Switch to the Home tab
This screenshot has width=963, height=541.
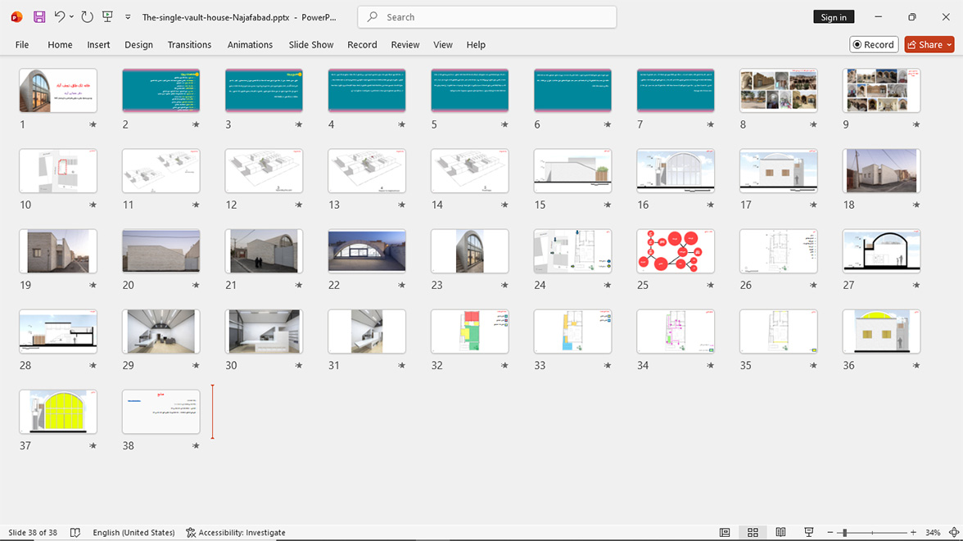(x=61, y=45)
